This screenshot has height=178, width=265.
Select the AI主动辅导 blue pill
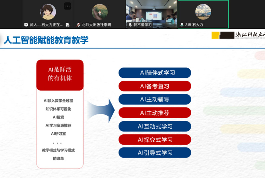tap(155, 100)
